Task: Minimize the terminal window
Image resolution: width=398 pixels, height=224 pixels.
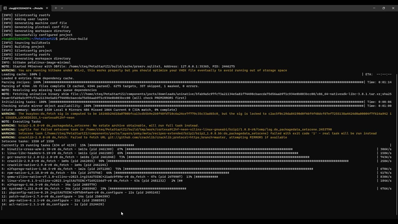Action: point(374,8)
